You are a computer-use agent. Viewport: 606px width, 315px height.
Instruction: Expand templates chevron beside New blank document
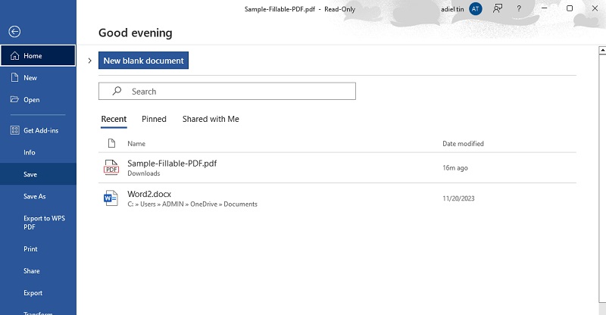pos(89,61)
